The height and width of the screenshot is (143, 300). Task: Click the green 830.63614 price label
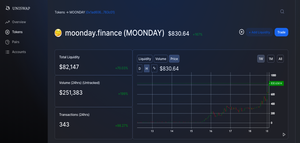(x=276, y=83)
